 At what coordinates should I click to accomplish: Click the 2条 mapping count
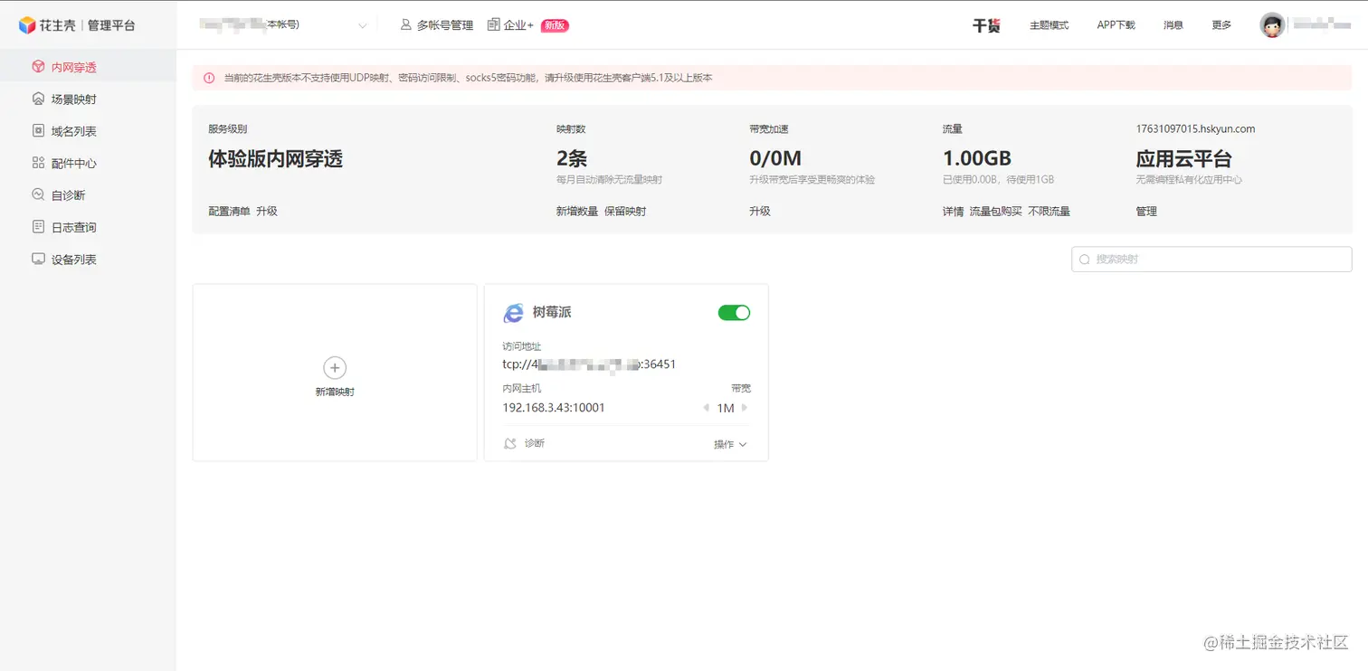click(572, 159)
